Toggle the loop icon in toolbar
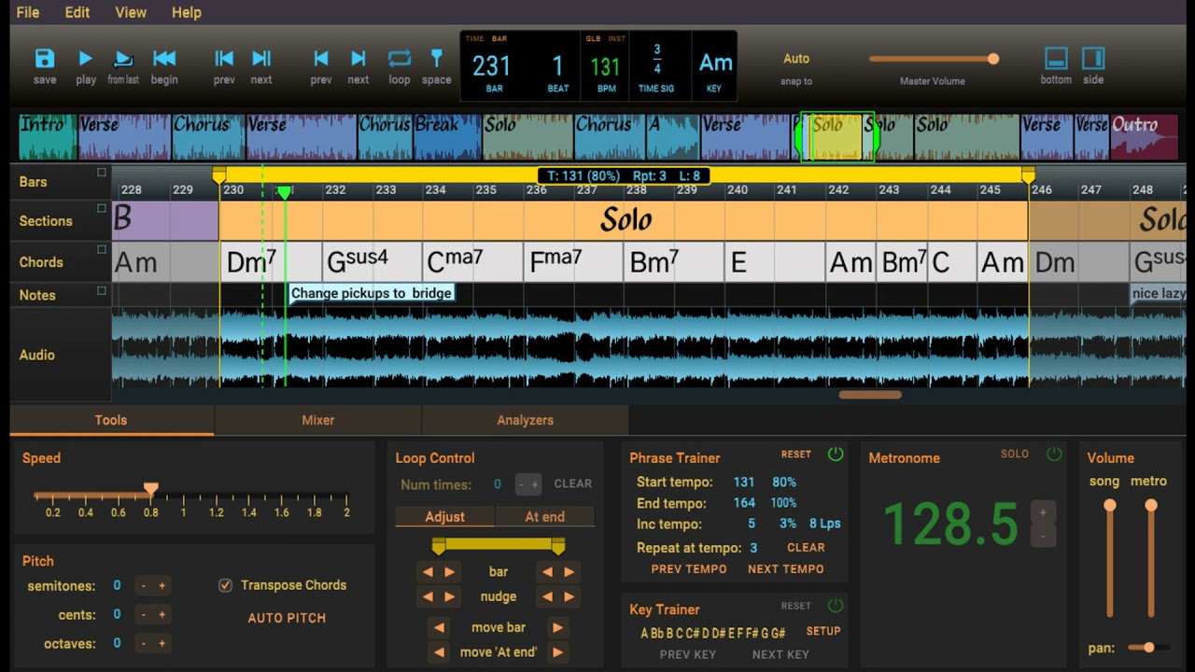Image resolution: width=1195 pixels, height=672 pixels. 400,59
